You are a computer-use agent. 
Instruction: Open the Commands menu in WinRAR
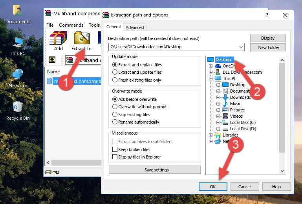point(71,25)
